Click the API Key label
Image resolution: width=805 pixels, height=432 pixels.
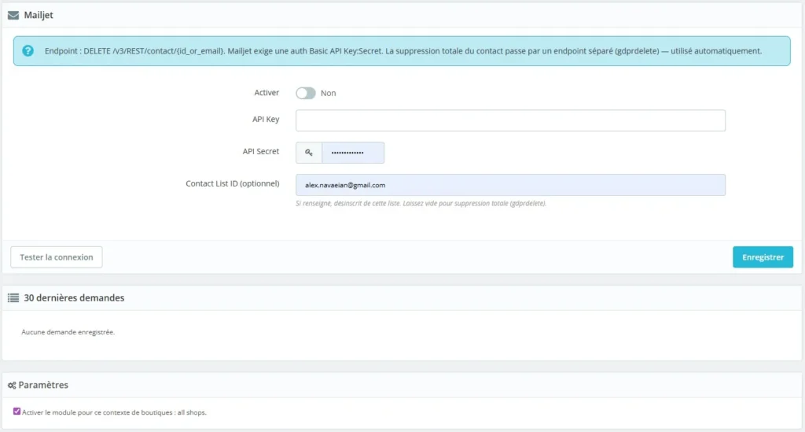tap(266, 119)
